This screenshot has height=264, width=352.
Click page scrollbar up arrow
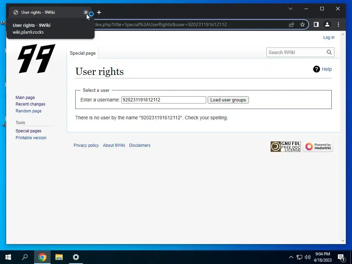coord(343,34)
